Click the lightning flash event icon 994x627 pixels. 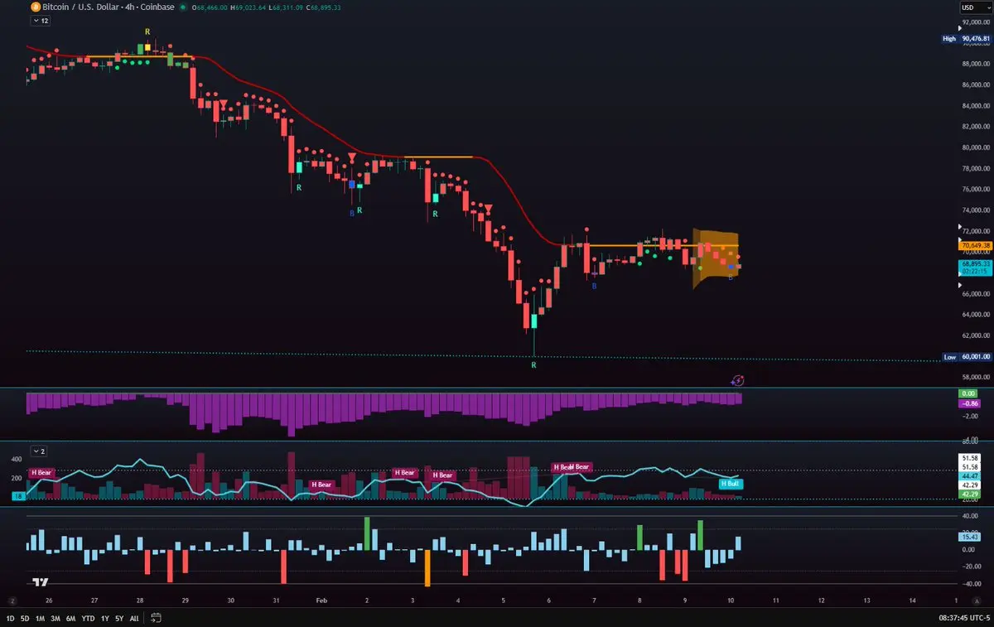point(737,380)
